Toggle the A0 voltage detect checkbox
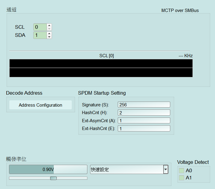Image resolution: width=215 pixels, height=189 pixels. pyautogui.click(x=181, y=170)
